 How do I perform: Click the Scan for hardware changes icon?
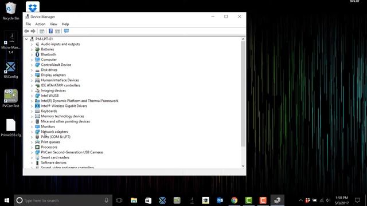67,31
